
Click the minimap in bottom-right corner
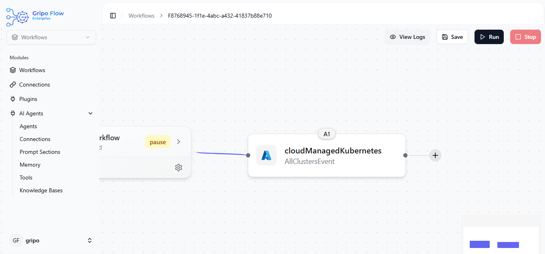pyautogui.click(x=501, y=238)
